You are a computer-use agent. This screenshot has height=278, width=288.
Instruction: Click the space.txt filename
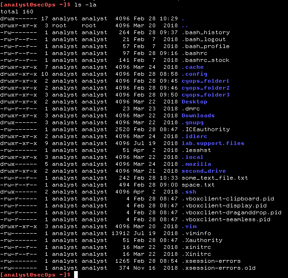[x=198, y=185]
